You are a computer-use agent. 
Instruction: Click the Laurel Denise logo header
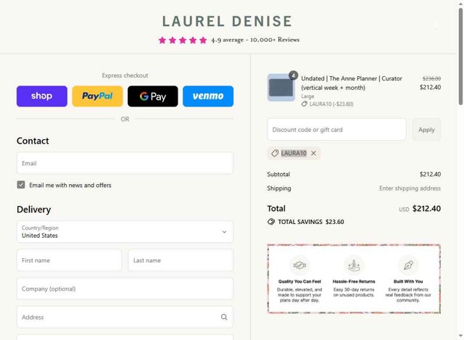pos(227,21)
